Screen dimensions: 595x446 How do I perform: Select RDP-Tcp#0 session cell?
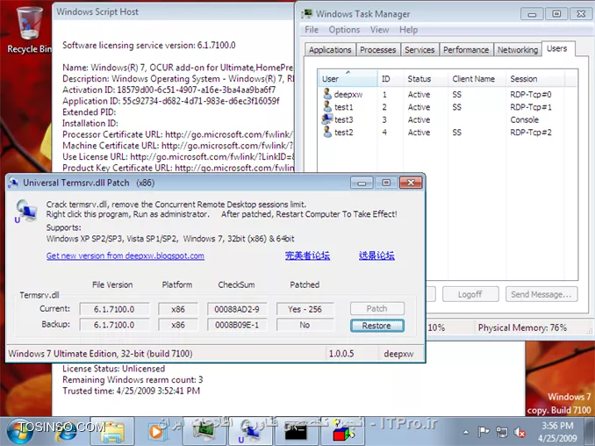click(x=530, y=94)
